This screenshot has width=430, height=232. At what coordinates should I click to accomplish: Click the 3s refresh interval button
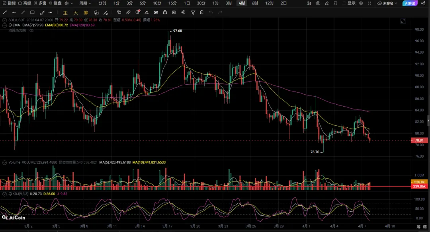(x=309, y=3)
